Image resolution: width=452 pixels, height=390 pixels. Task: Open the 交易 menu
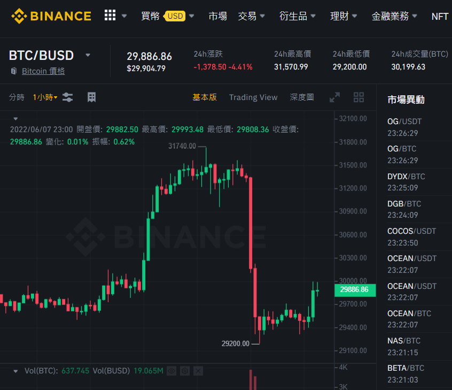pos(251,16)
